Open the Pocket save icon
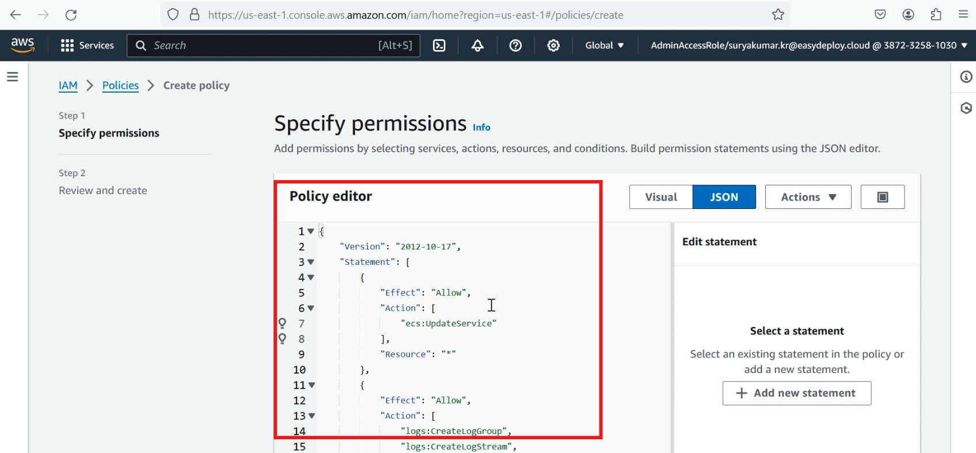 point(880,15)
